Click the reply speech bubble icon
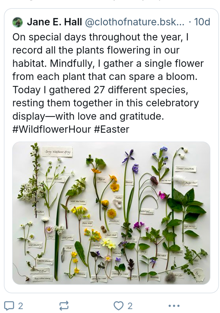The image size is (220, 313). coord(9,306)
